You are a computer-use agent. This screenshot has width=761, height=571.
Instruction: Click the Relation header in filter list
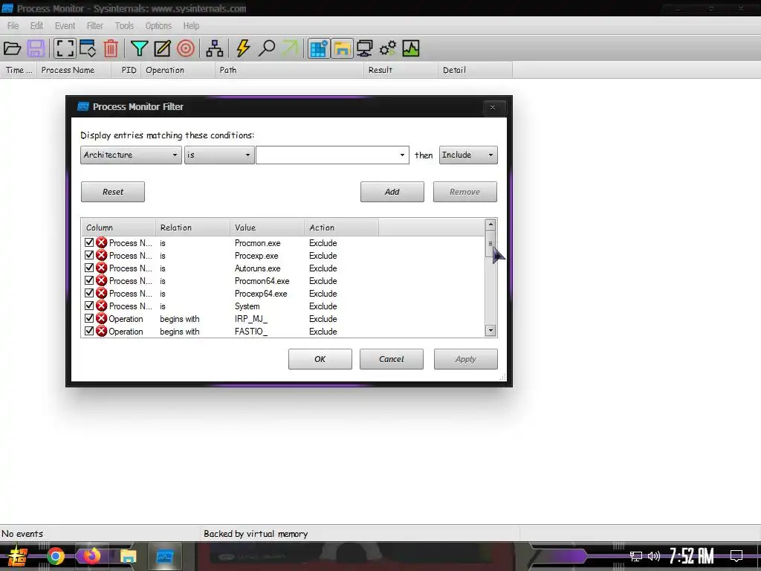pyautogui.click(x=192, y=228)
